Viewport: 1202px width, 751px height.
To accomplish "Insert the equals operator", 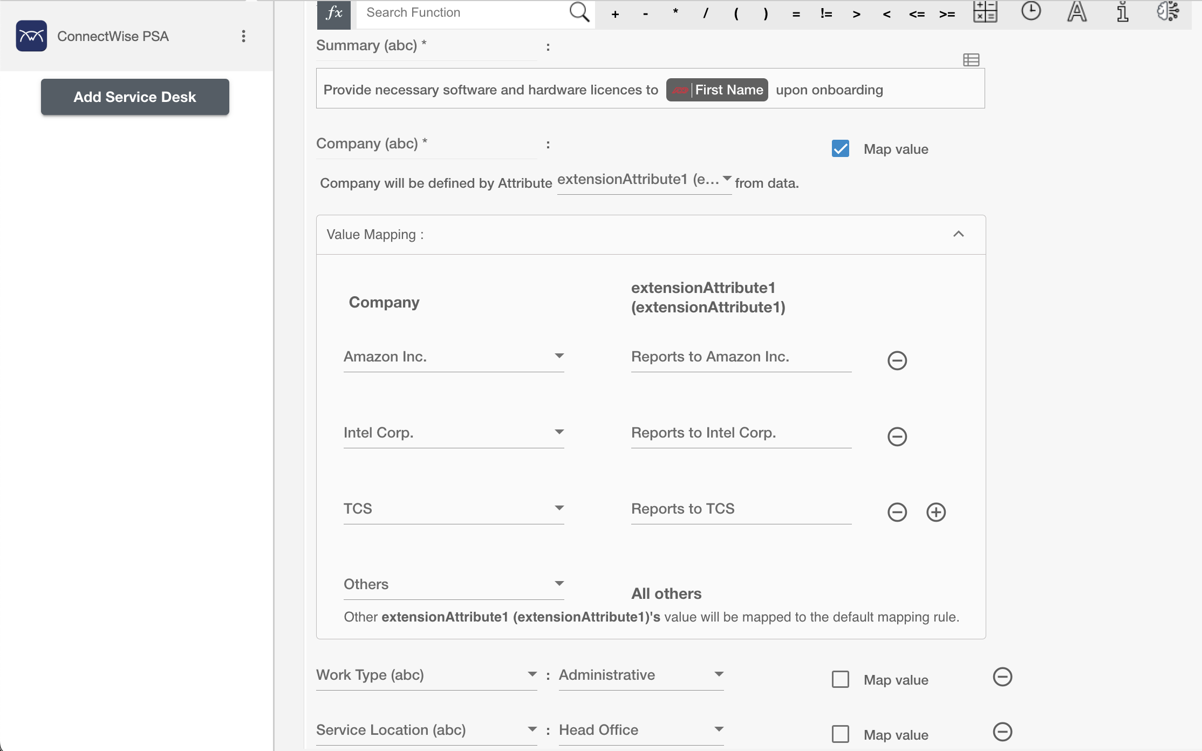I will pos(796,15).
